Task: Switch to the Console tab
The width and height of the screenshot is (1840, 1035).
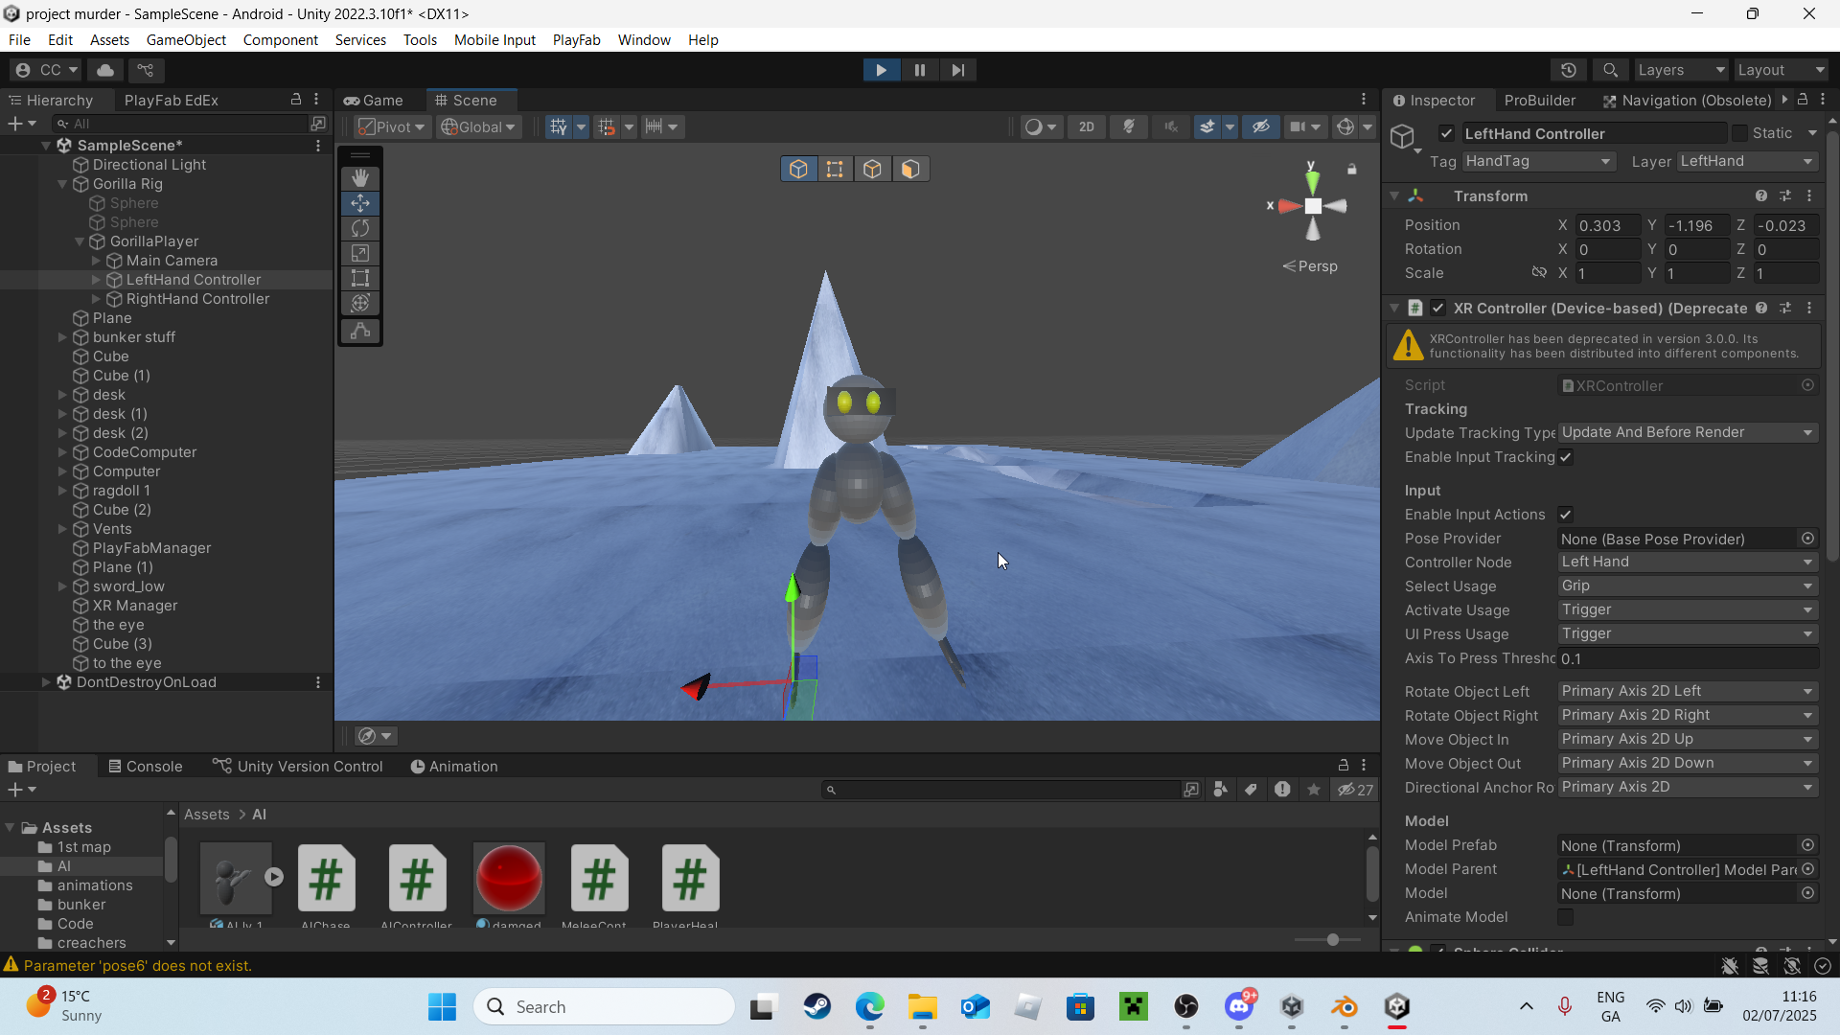Action: pos(145,767)
